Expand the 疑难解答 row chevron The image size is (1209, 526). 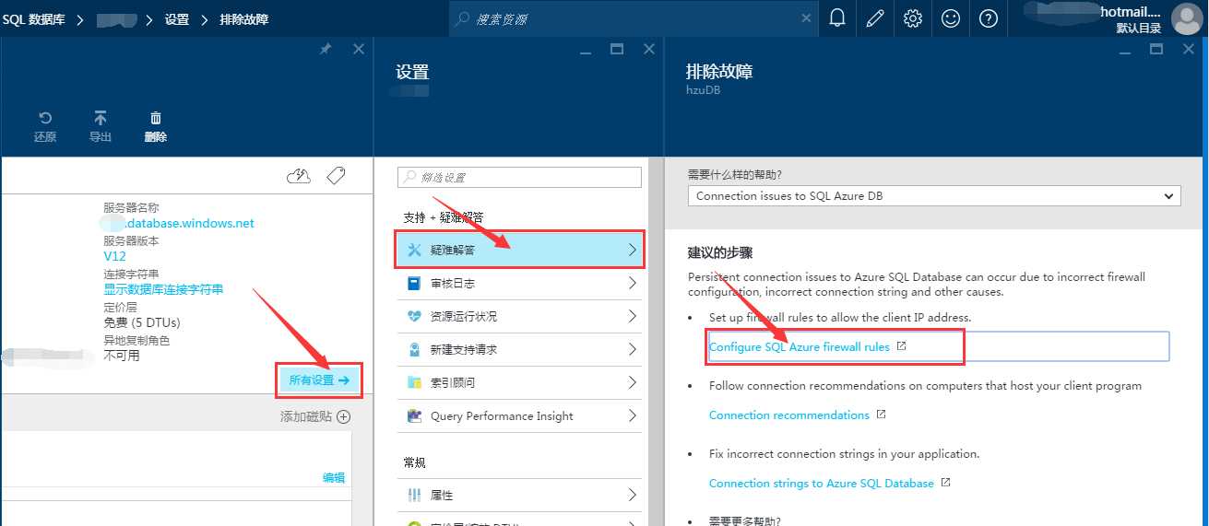tap(632, 250)
